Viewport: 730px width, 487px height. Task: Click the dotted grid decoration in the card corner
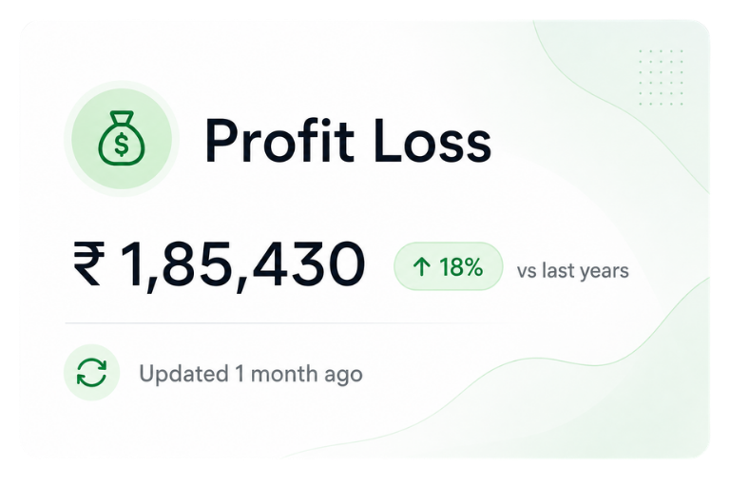point(661,77)
